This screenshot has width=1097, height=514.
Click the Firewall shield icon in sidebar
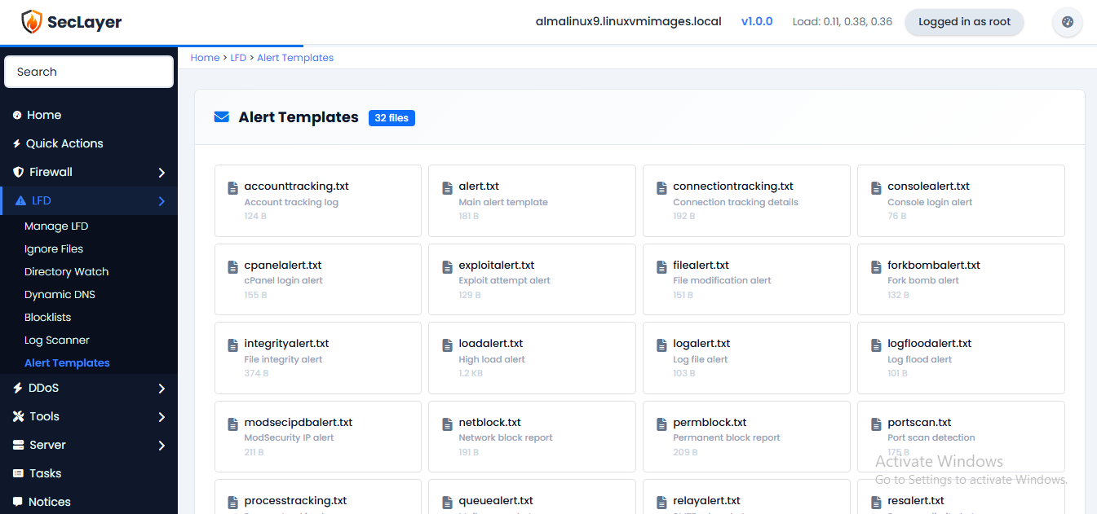[18, 173]
